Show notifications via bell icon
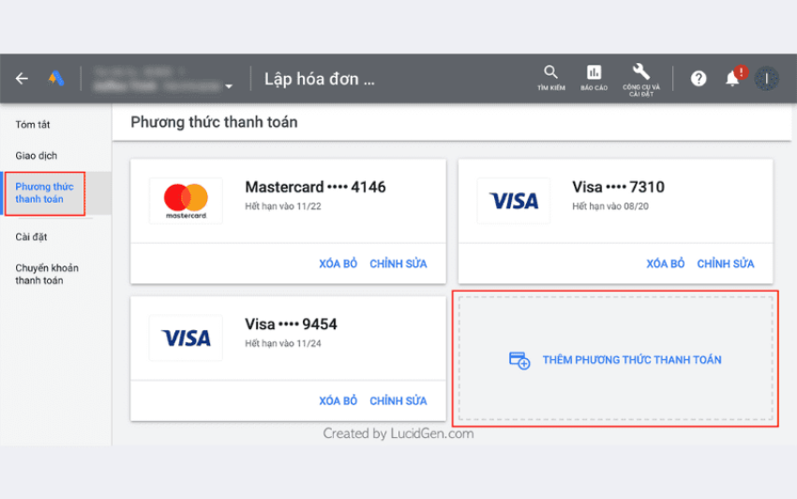 tap(732, 79)
